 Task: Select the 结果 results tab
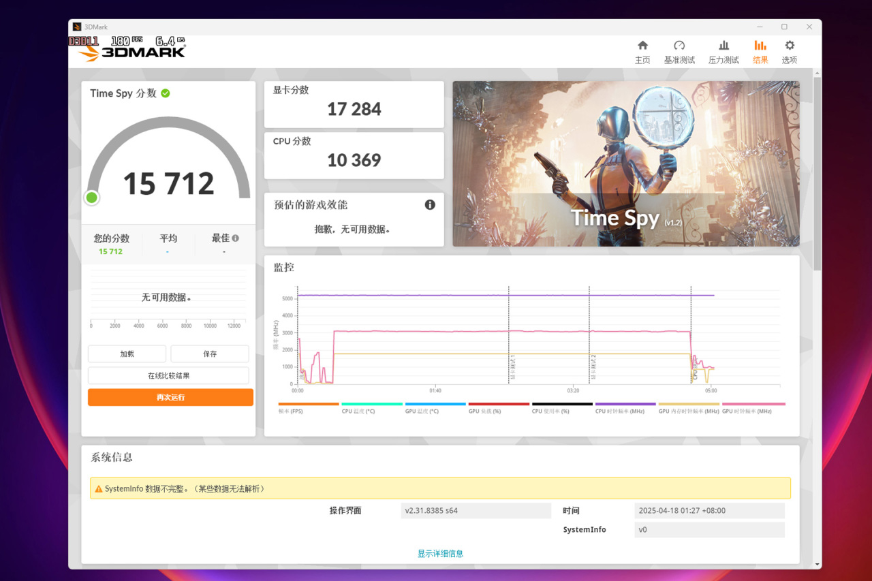click(760, 52)
